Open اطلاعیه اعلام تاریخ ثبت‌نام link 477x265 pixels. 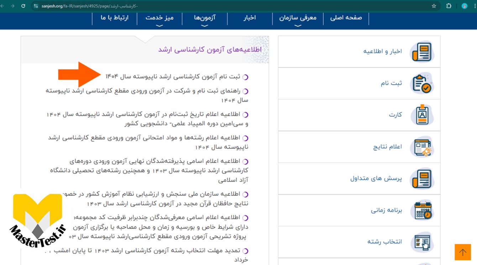[147, 119]
